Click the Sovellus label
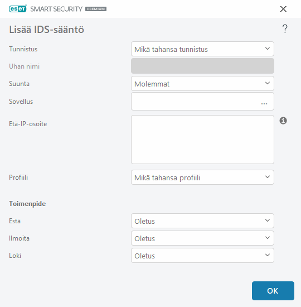The height and width of the screenshot is (307, 301). (21, 102)
